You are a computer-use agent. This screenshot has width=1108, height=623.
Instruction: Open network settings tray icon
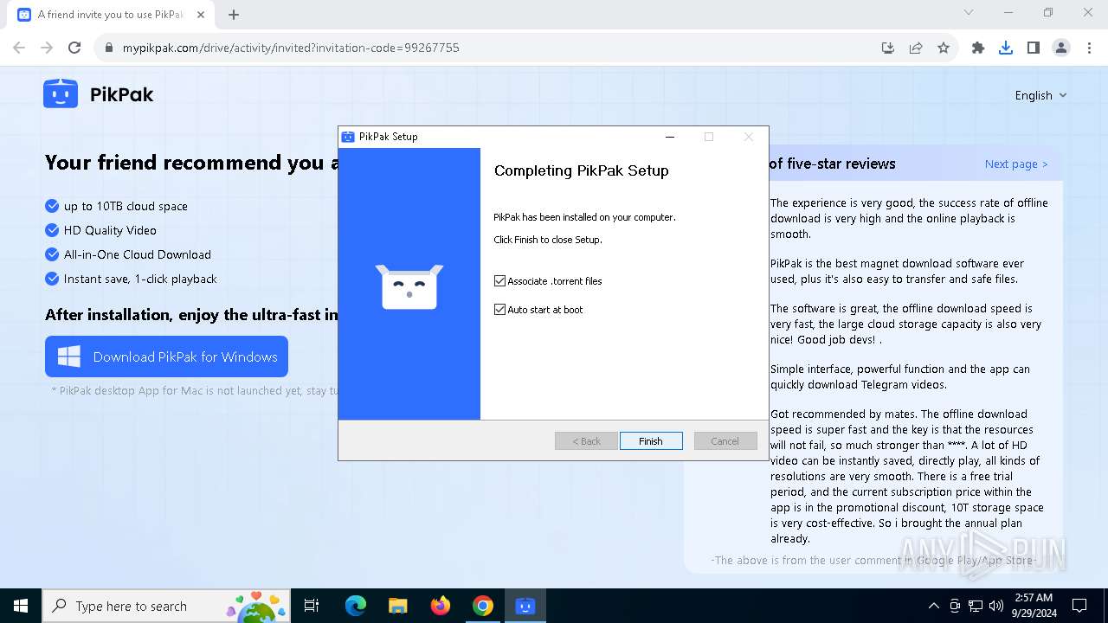(x=976, y=606)
